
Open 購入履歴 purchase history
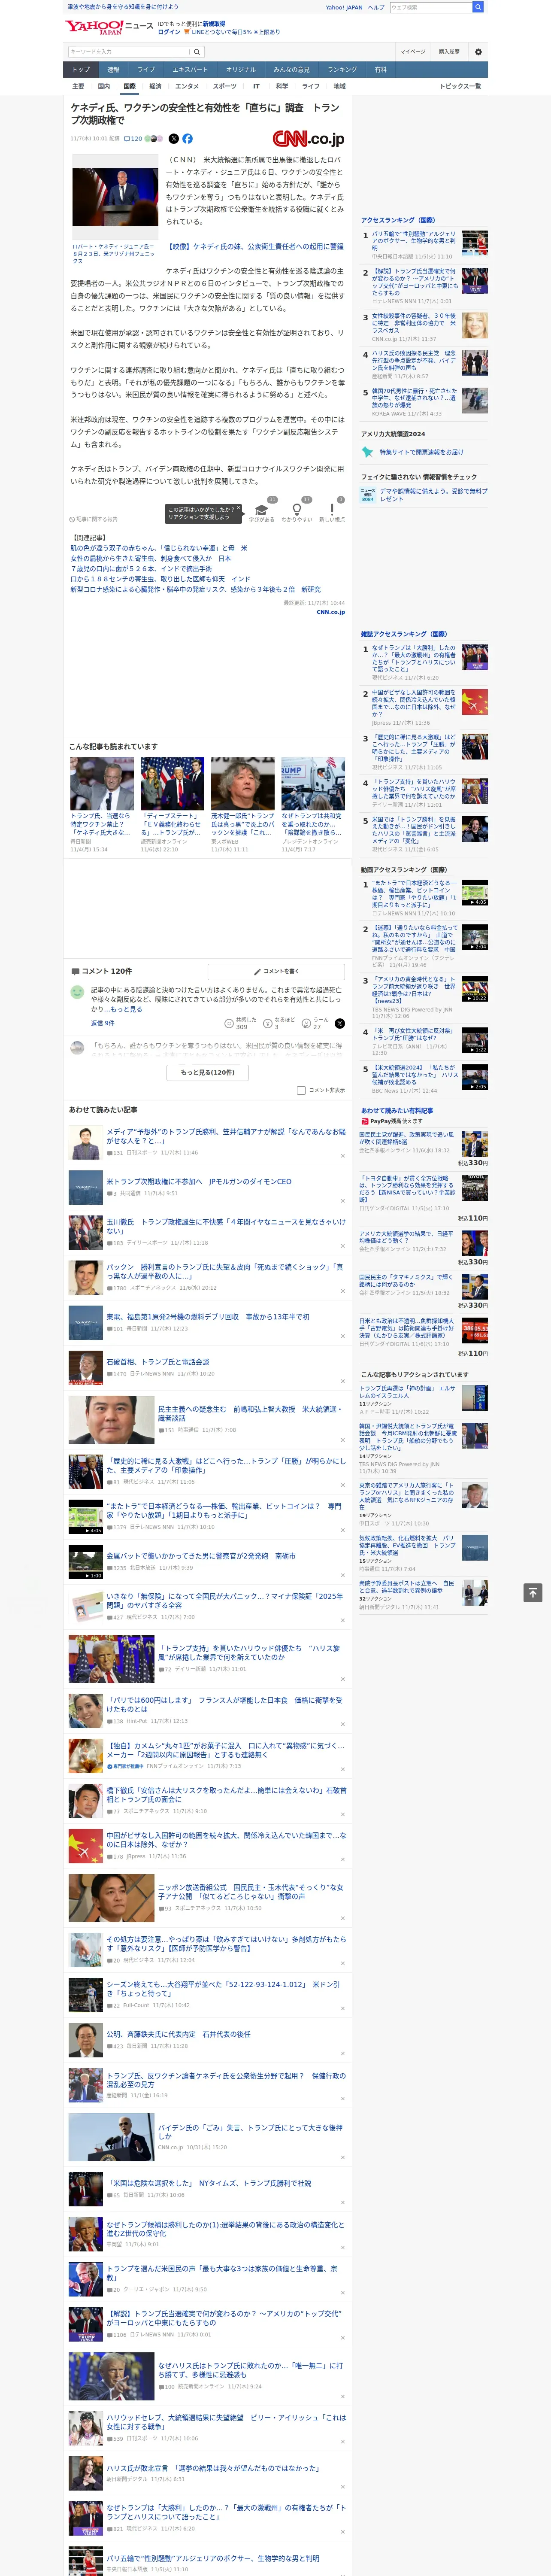coord(449,51)
